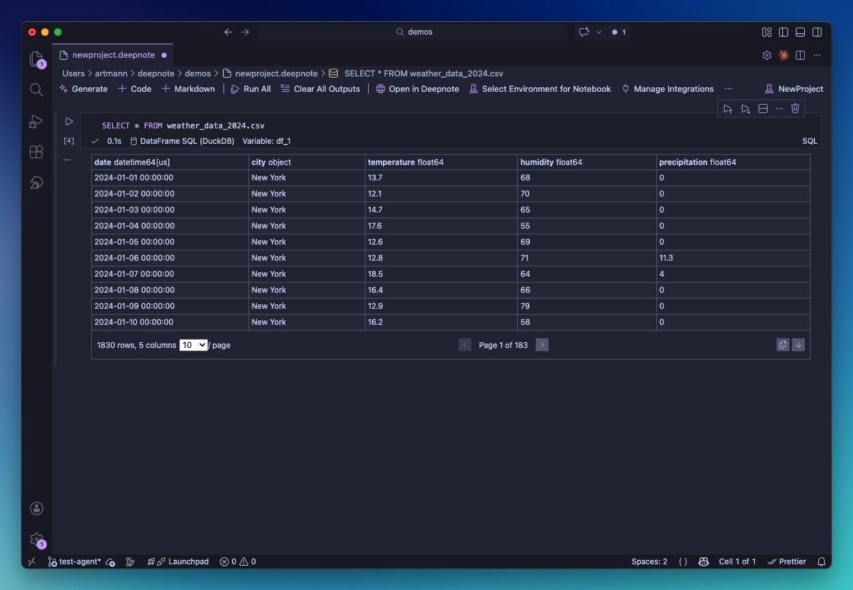Open notebook toolbar overflow ellipsis
This screenshot has height=590, width=853.
click(728, 89)
